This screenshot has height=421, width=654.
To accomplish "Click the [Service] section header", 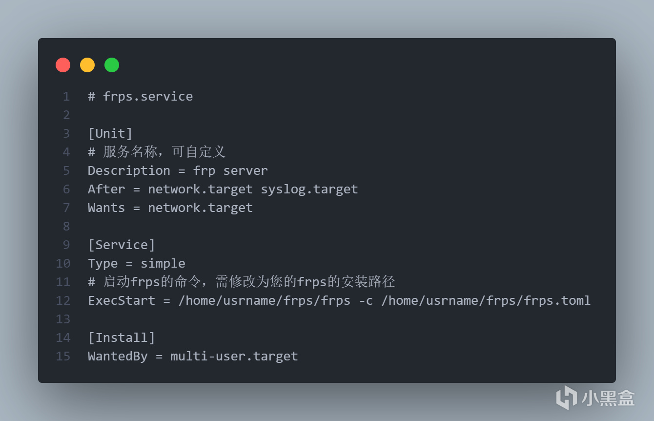I will (122, 245).
